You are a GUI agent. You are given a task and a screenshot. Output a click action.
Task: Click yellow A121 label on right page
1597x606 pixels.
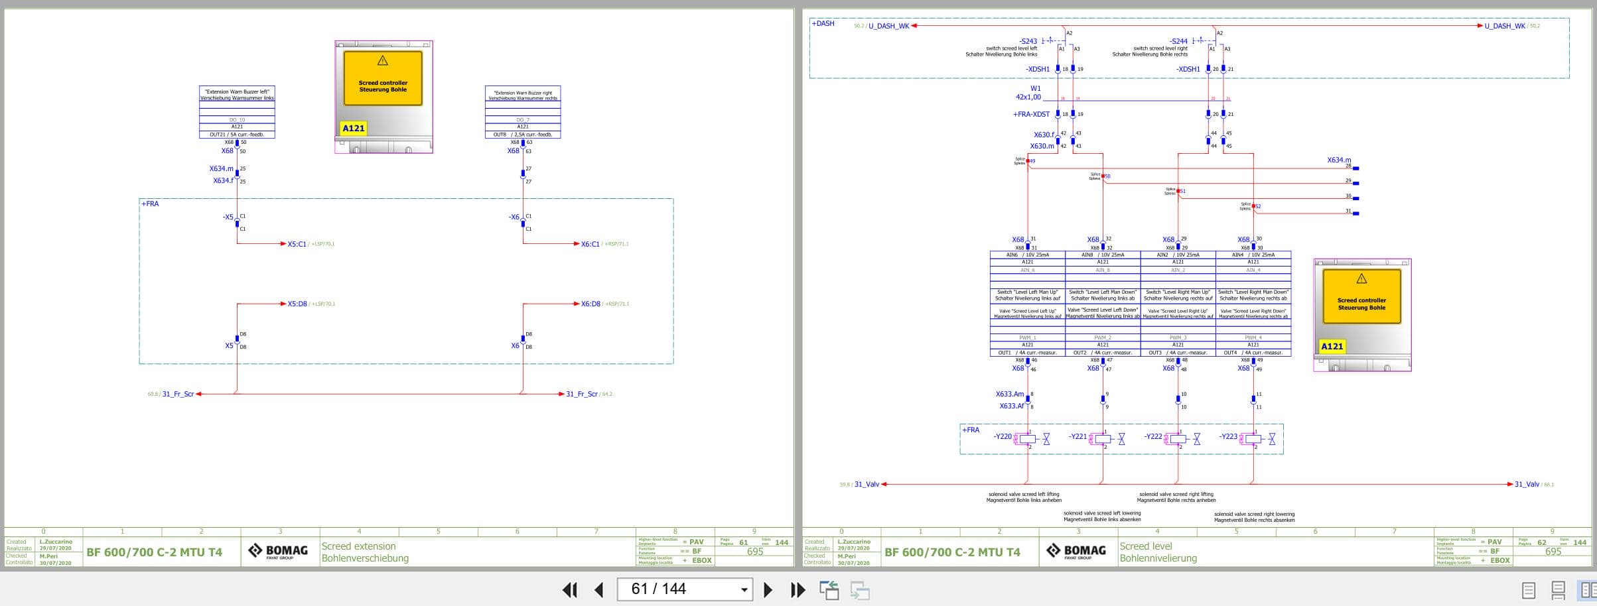click(1332, 346)
